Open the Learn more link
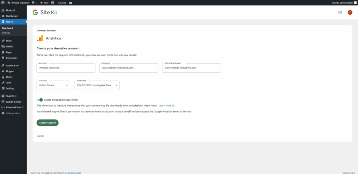Screen dimensions: 358x174 [x=166, y=106]
